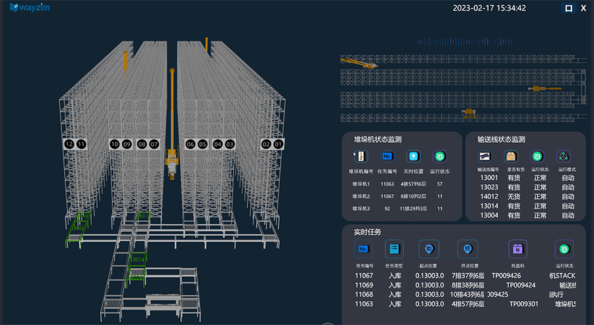
Task: Click destination 10排43列6层
Action: click(467, 295)
